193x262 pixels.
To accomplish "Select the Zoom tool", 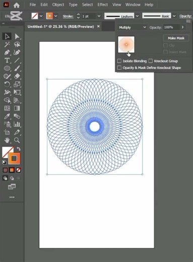I will [x=17, y=140].
